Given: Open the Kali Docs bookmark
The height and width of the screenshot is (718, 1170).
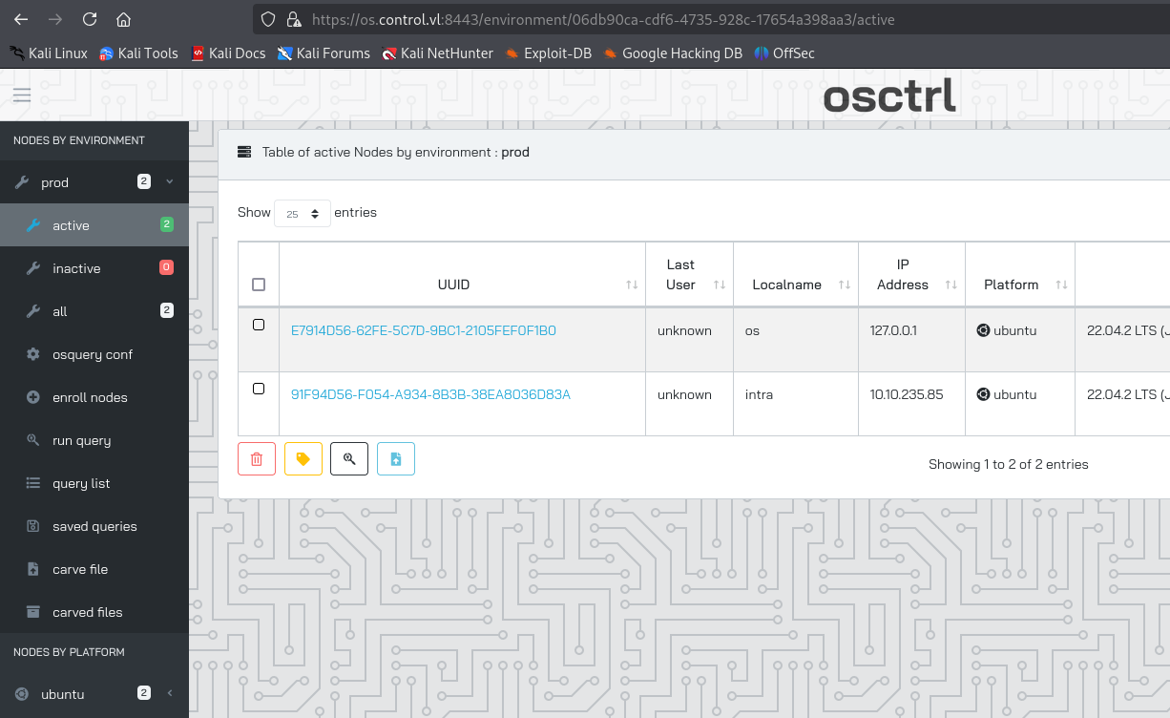Looking at the screenshot, I should [x=228, y=53].
